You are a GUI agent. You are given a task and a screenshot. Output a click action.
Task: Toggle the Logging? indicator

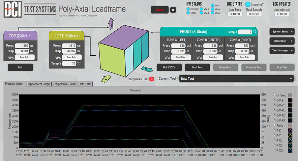pyautogui.click(x=248, y=4)
